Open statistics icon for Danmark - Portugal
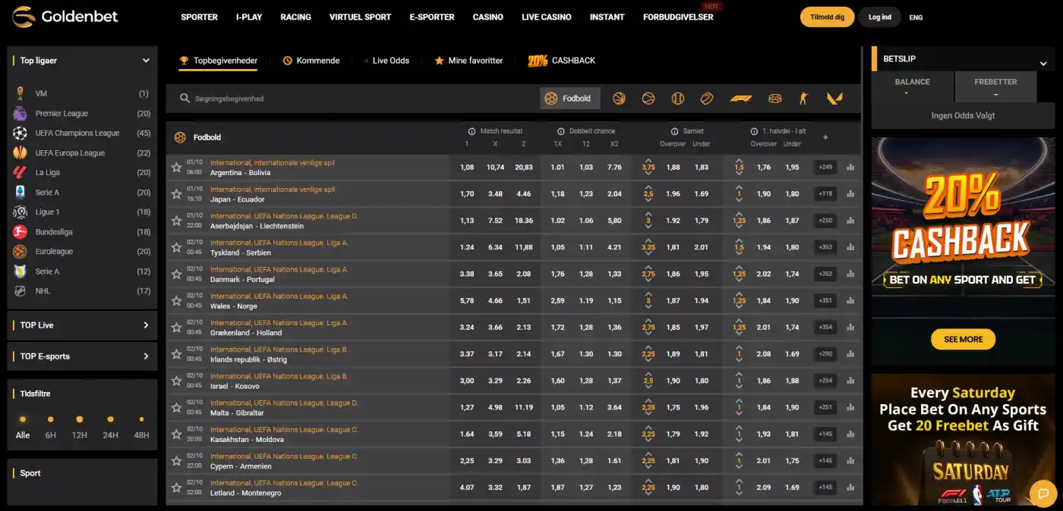This screenshot has height=511, width=1063. coord(850,274)
